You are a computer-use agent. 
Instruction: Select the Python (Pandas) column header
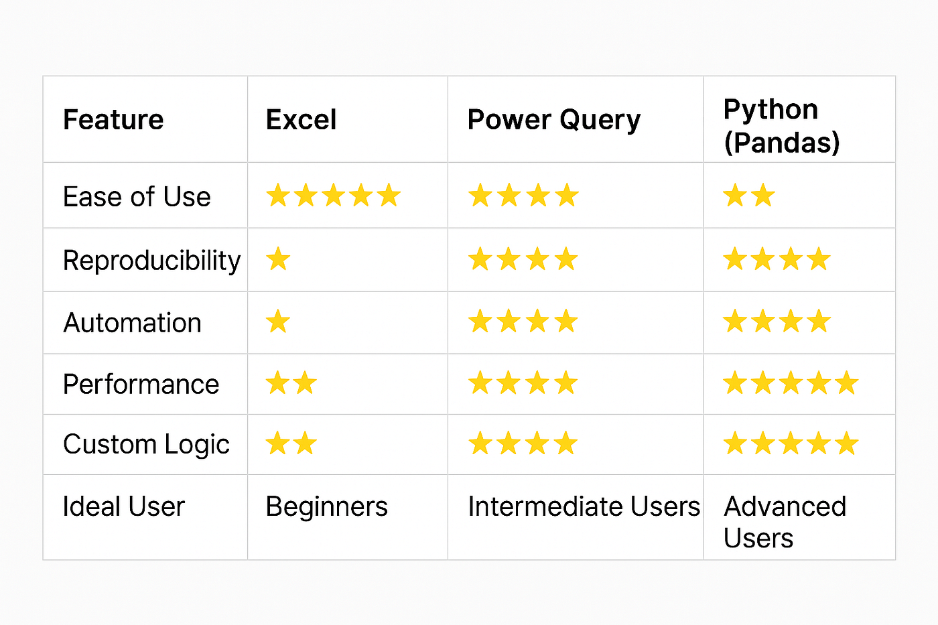coord(782,126)
